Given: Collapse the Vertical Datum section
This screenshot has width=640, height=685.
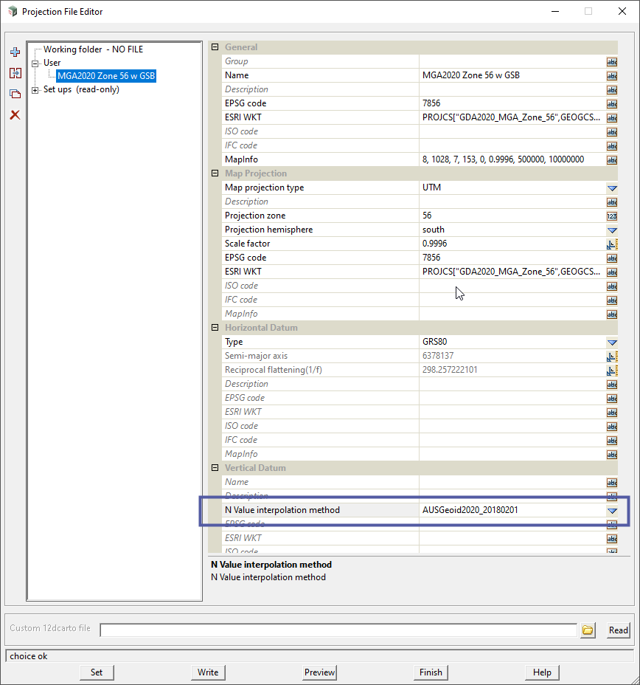Looking at the screenshot, I should coord(215,468).
